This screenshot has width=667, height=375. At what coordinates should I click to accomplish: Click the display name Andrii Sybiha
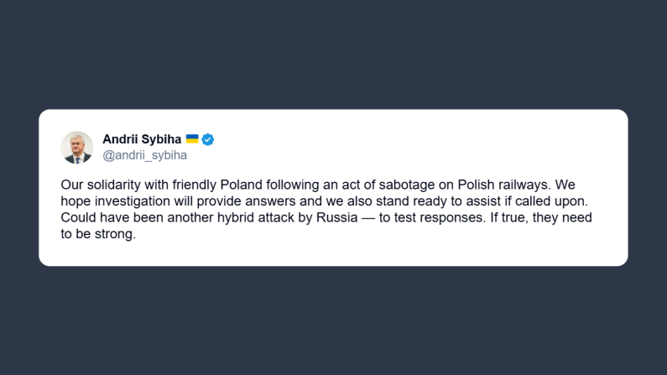click(x=141, y=139)
